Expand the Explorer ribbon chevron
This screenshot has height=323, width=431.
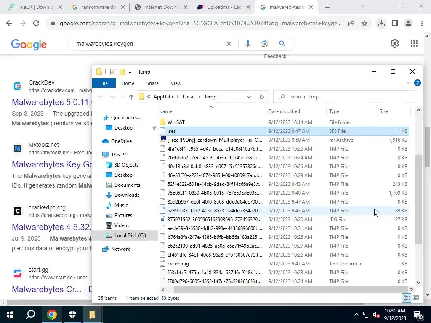[x=408, y=83]
